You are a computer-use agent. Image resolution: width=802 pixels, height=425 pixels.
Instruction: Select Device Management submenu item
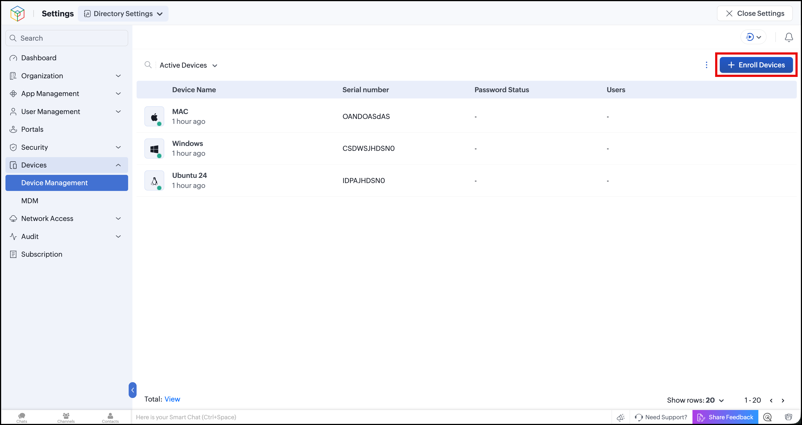67,183
